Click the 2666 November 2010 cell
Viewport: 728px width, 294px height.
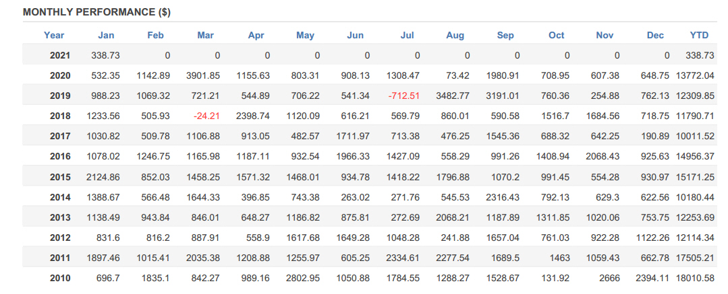pyautogui.click(x=609, y=279)
